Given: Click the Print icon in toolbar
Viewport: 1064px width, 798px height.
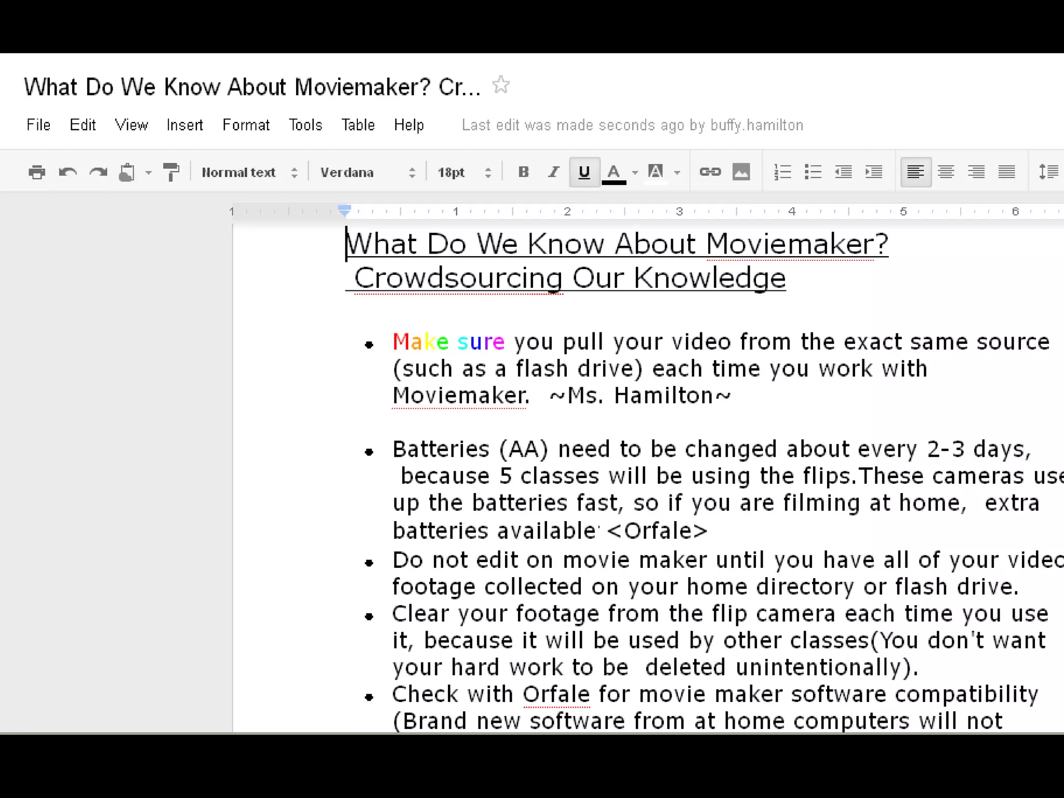Looking at the screenshot, I should 37,172.
